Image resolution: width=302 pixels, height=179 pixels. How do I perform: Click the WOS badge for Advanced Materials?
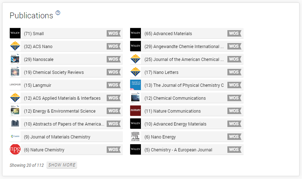[x=234, y=33]
